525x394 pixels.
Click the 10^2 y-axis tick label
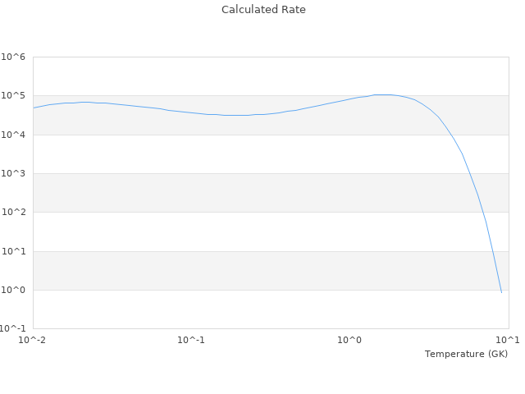click(x=13, y=213)
